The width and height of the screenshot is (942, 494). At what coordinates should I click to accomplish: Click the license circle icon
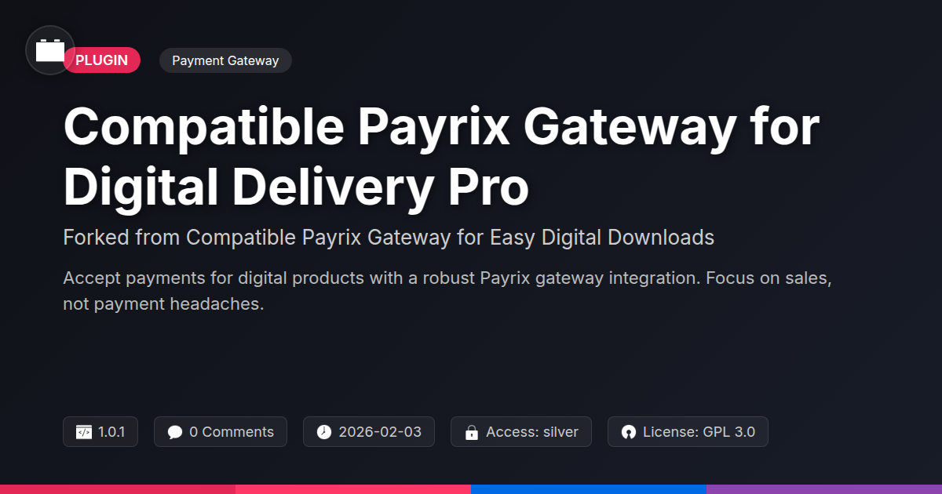[628, 432]
